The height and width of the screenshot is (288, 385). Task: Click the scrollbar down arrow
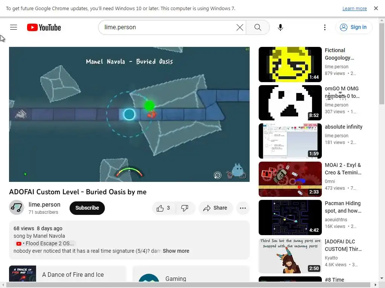point(382,278)
